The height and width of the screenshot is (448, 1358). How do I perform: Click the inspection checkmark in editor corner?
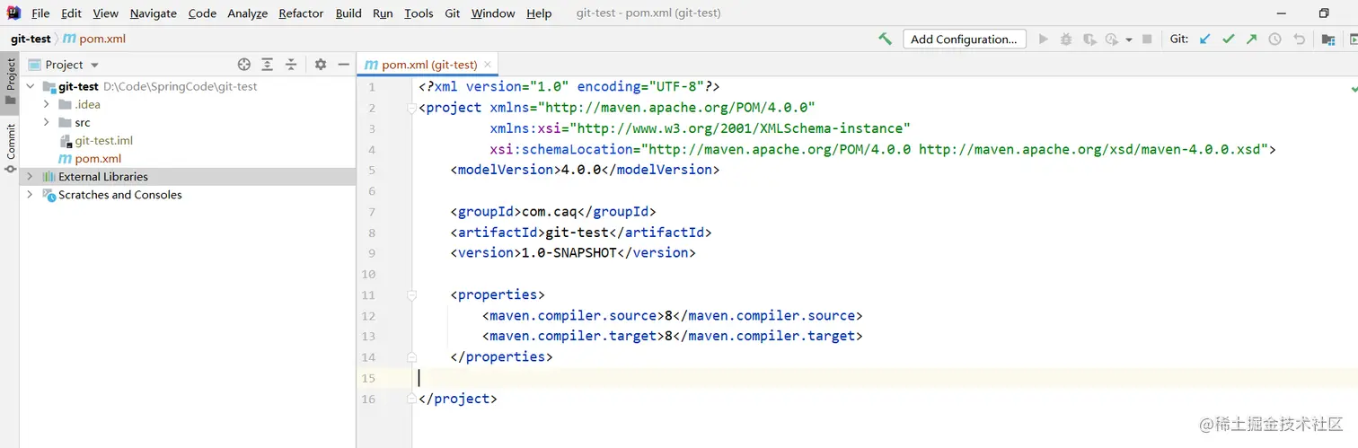click(1354, 90)
